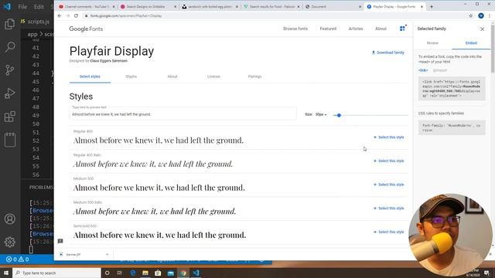Open the Select styles tab
Image resolution: width=495 pixels, height=278 pixels.
(x=90, y=76)
